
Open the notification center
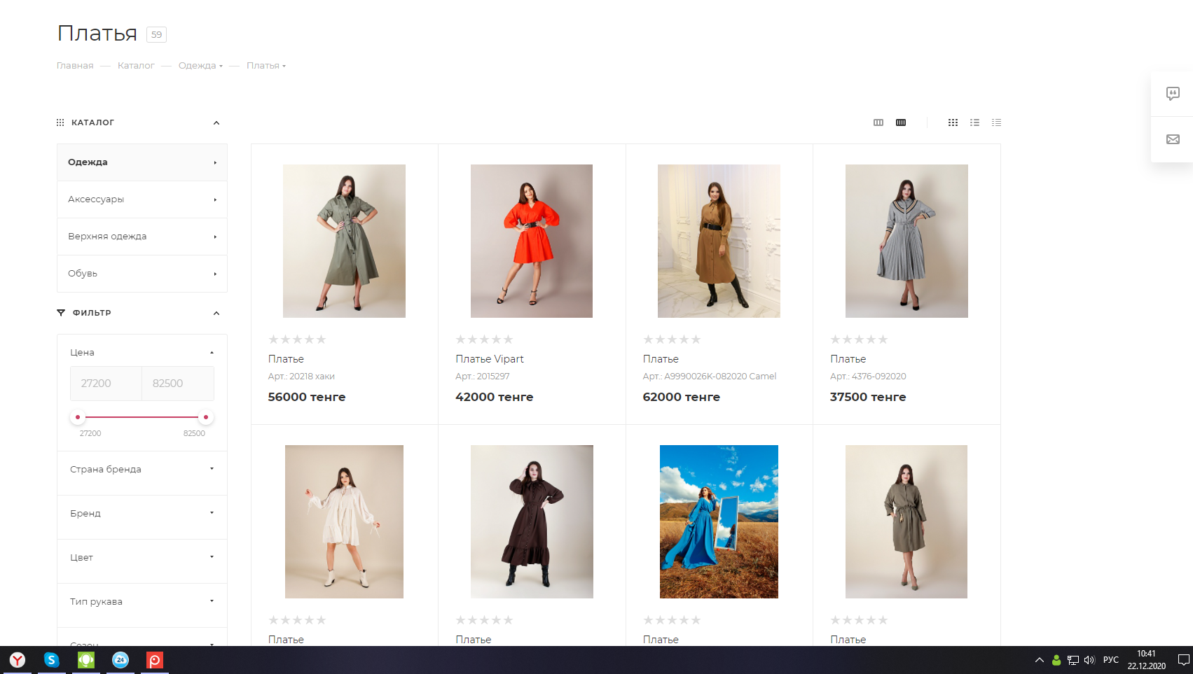[1184, 660]
